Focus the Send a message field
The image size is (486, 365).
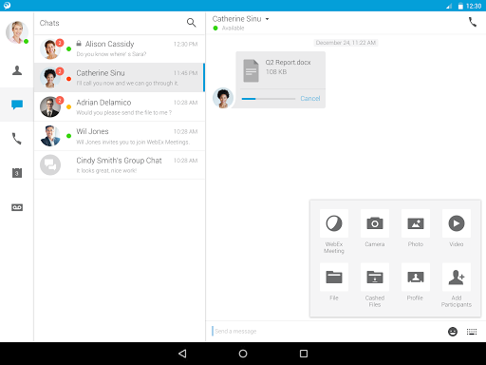tap(326, 332)
